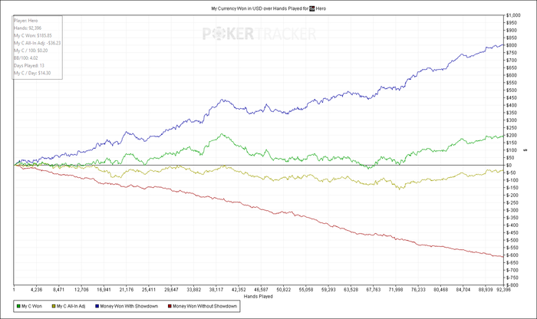Click the '$200' y-axis label
537x319 pixels.
pyautogui.click(x=512, y=135)
